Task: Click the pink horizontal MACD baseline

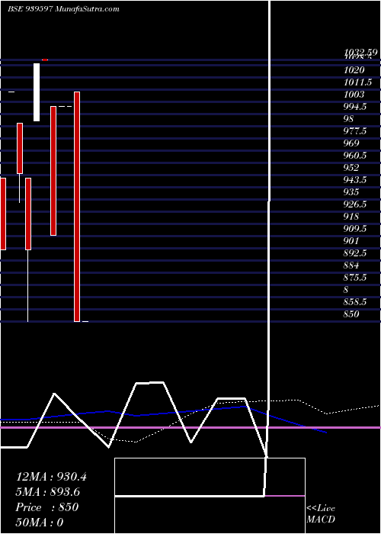Action: [x=190, y=427]
